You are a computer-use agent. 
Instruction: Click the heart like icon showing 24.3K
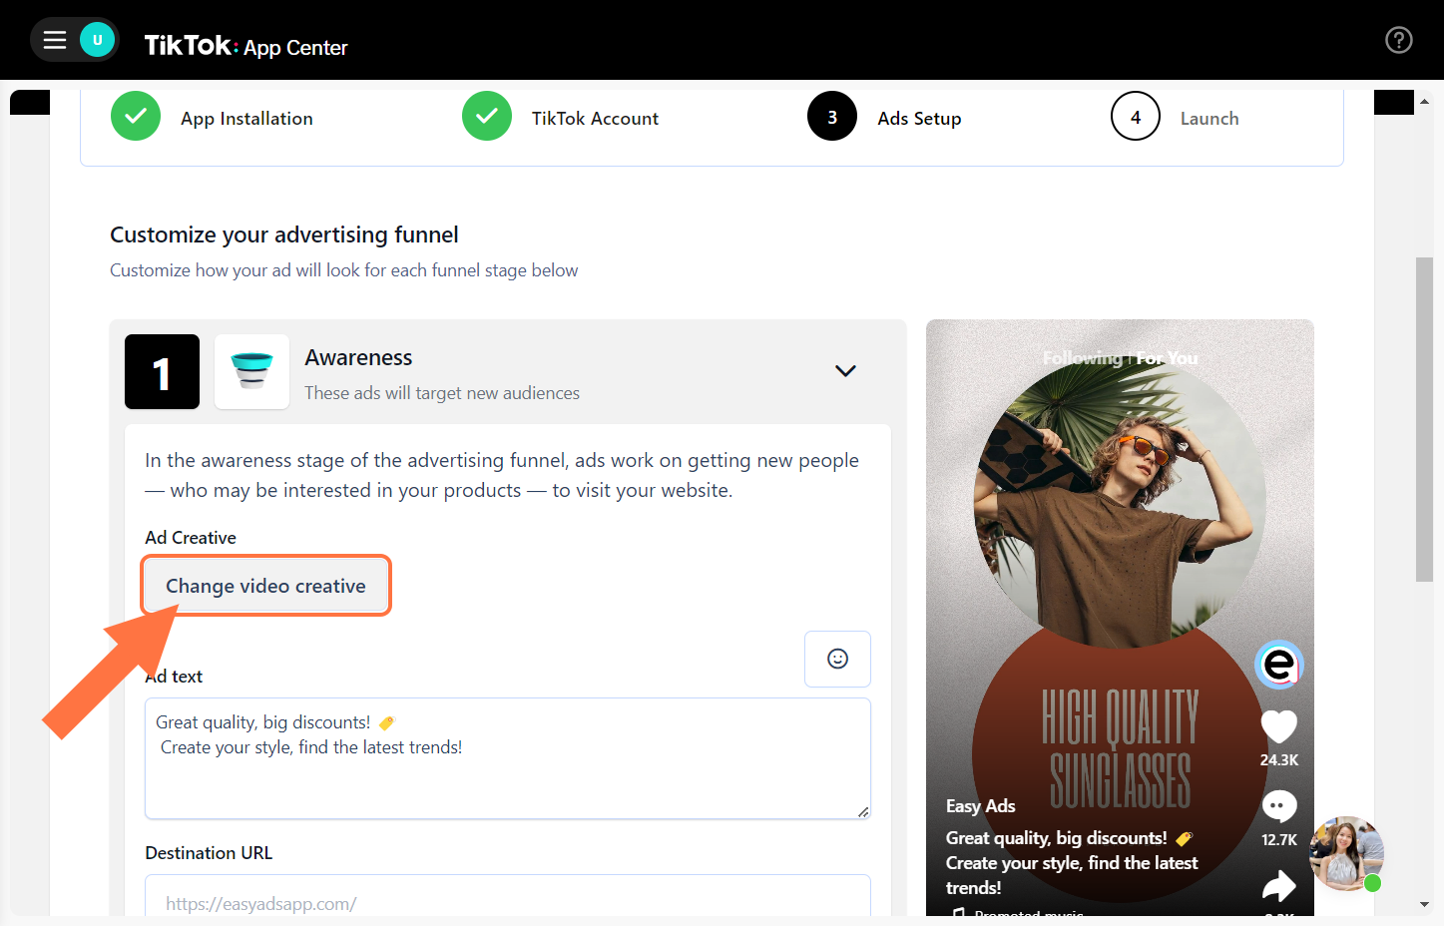pos(1278,726)
